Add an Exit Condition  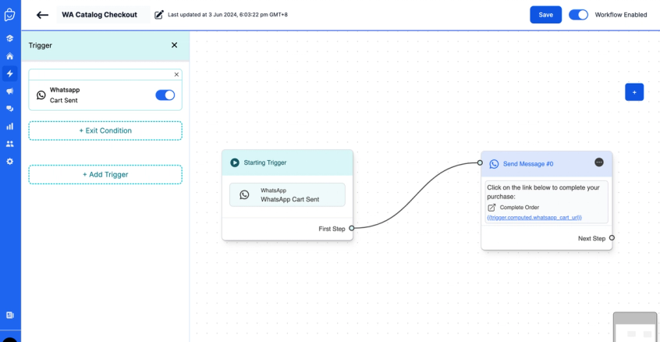pyautogui.click(x=105, y=130)
